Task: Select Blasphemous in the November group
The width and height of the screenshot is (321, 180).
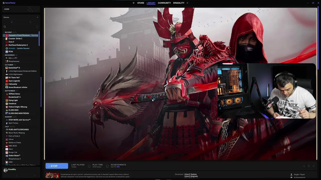Action: click(14, 61)
